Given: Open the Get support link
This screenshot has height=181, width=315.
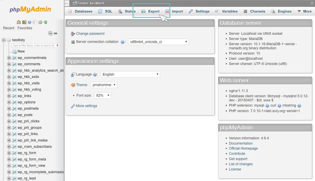Looking at the screenshot, I should (x=238, y=159).
